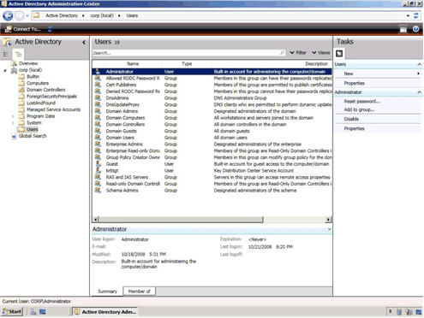Click the blue Back navigation arrow

coord(8,16)
